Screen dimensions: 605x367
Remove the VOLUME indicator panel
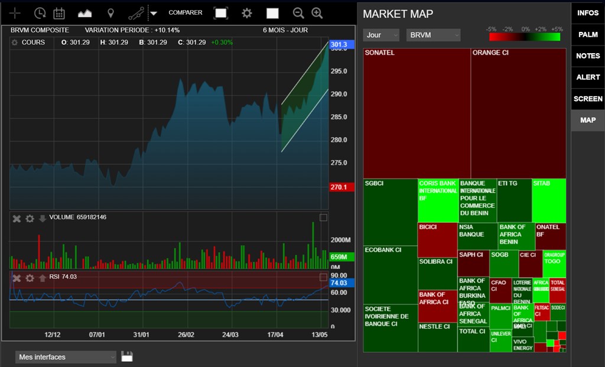[x=17, y=219]
